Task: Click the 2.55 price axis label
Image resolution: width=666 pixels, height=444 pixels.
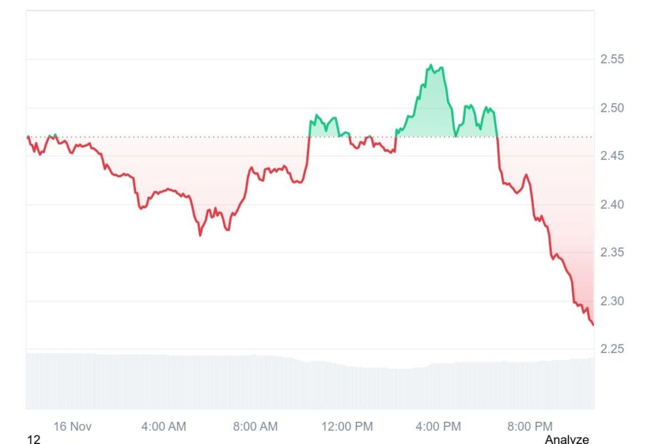Action: [x=612, y=59]
